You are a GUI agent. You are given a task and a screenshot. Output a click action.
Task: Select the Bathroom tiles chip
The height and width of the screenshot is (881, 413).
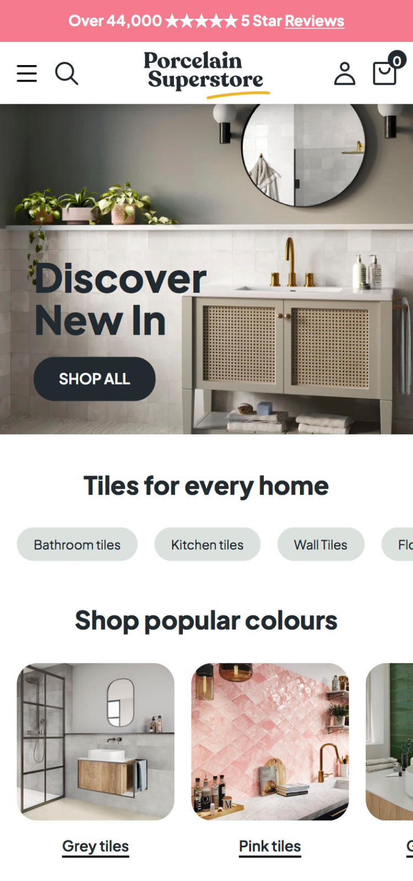click(77, 545)
